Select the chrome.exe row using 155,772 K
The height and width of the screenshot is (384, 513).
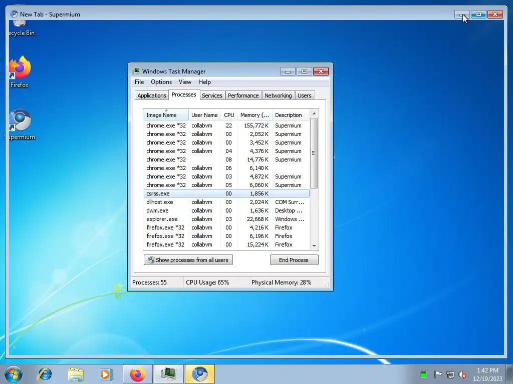click(x=226, y=125)
